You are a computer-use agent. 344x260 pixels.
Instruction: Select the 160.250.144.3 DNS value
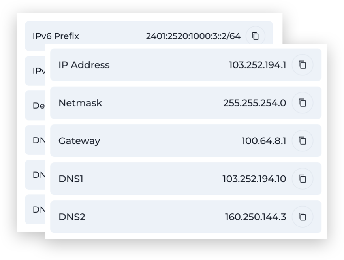pos(255,217)
